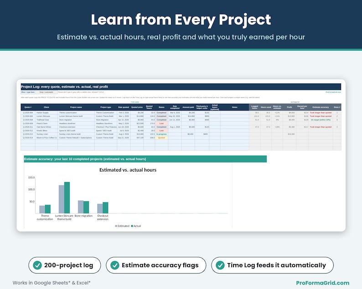The height and width of the screenshot is (289, 362).
Task: Click the Trailhead Gear client cell
Action: click(x=47, y=120)
